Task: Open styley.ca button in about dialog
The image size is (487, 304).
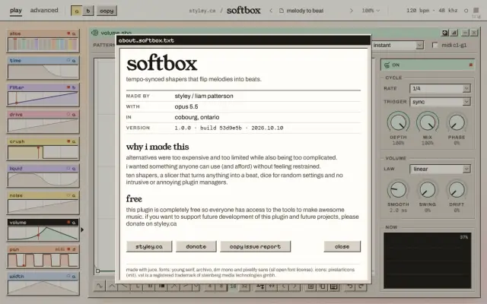Action: click(x=149, y=246)
